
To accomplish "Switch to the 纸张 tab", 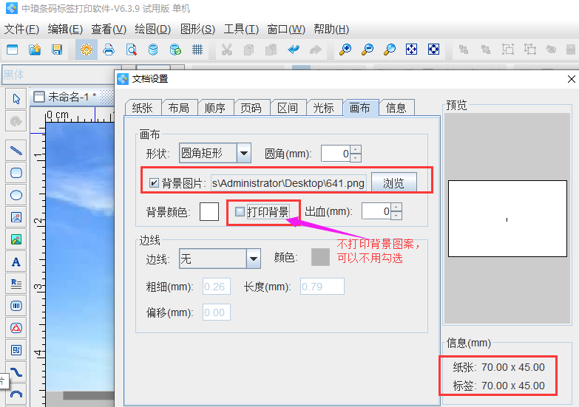I will point(143,108).
